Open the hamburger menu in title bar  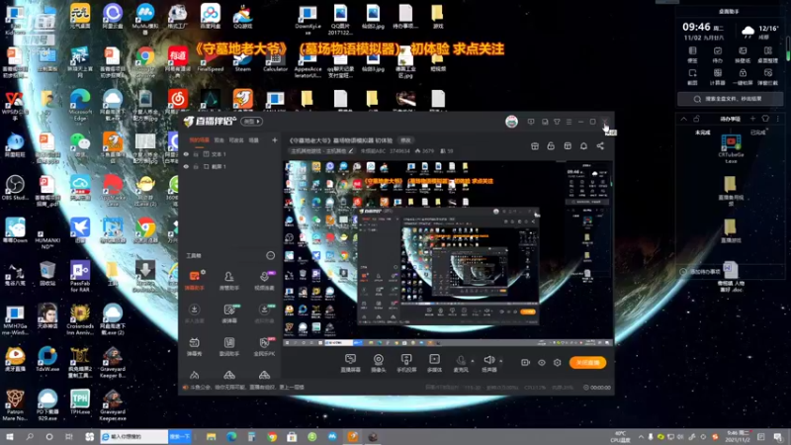[569, 122]
